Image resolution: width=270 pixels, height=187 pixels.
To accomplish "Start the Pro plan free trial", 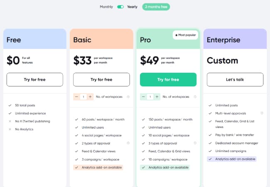I will [x=168, y=79].
